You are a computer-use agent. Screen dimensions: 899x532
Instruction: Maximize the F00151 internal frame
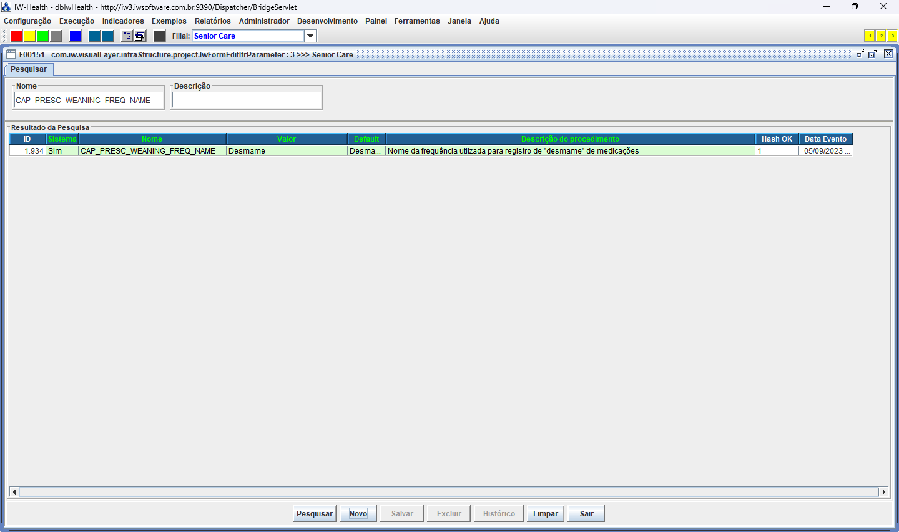(x=873, y=54)
